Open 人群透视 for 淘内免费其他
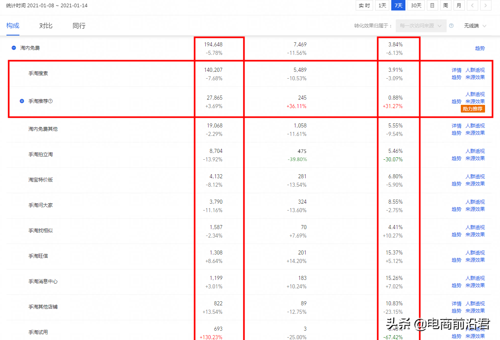 pyautogui.click(x=475, y=126)
